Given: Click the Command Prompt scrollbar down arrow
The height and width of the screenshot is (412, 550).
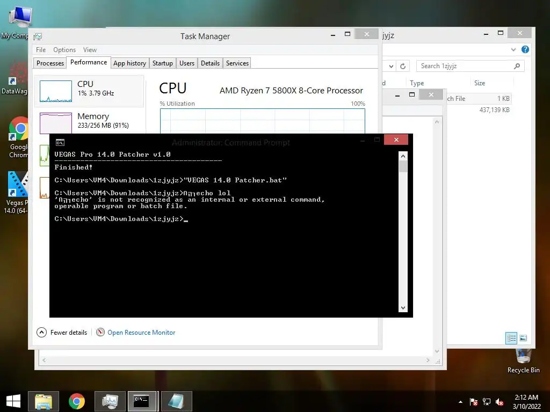Looking at the screenshot, I should [x=403, y=308].
